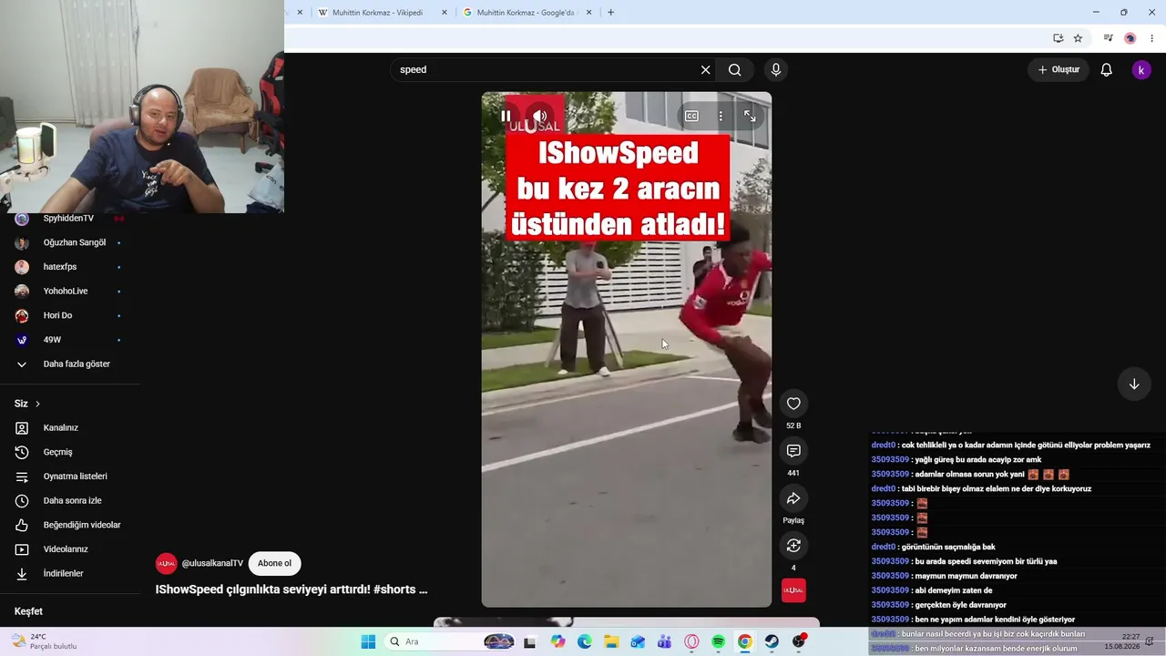Screen dimensions: 1166x656
Task: Switch to the Muhittin Korkmaz Google tab
Action: click(527, 13)
